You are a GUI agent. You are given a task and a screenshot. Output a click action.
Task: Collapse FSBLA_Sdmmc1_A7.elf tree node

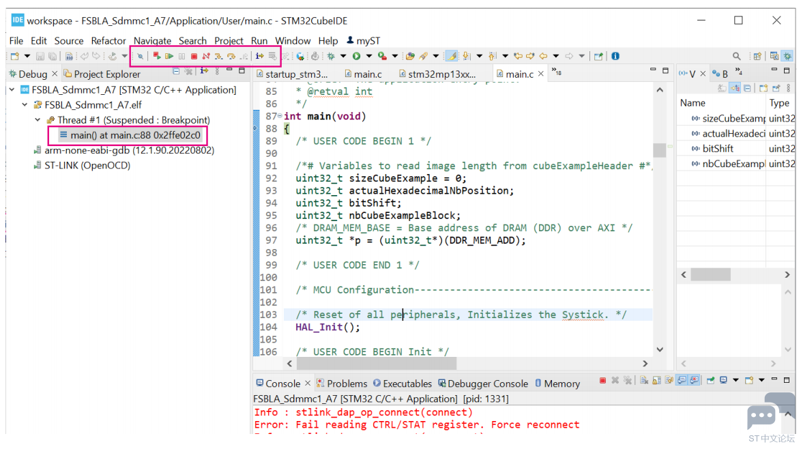point(25,104)
